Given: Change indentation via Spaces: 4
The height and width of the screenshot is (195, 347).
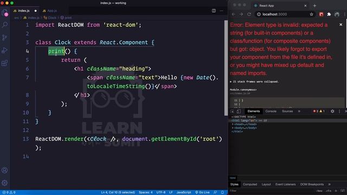Looking at the screenshot, I should click(x=146, y=192).
